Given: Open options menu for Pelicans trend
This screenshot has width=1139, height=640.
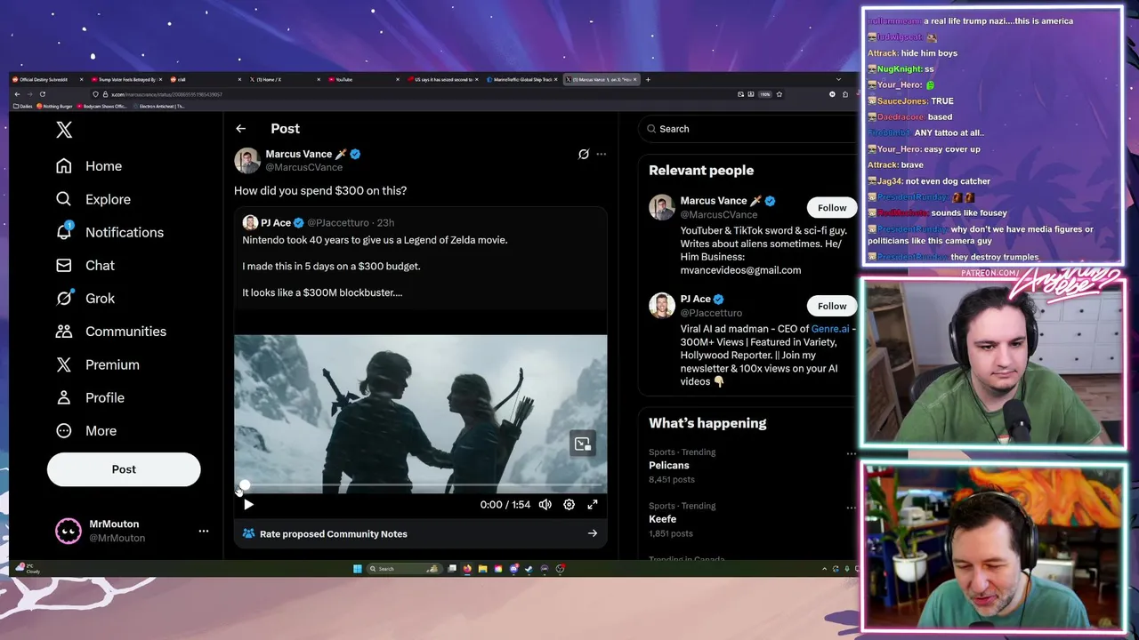Looking at the screenshot, I should click(851, 453).
